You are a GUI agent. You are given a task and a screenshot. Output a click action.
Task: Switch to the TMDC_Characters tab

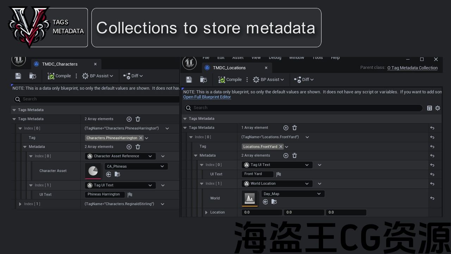(60, 64)
